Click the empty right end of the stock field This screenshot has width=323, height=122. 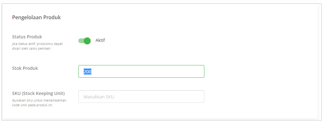185,71
